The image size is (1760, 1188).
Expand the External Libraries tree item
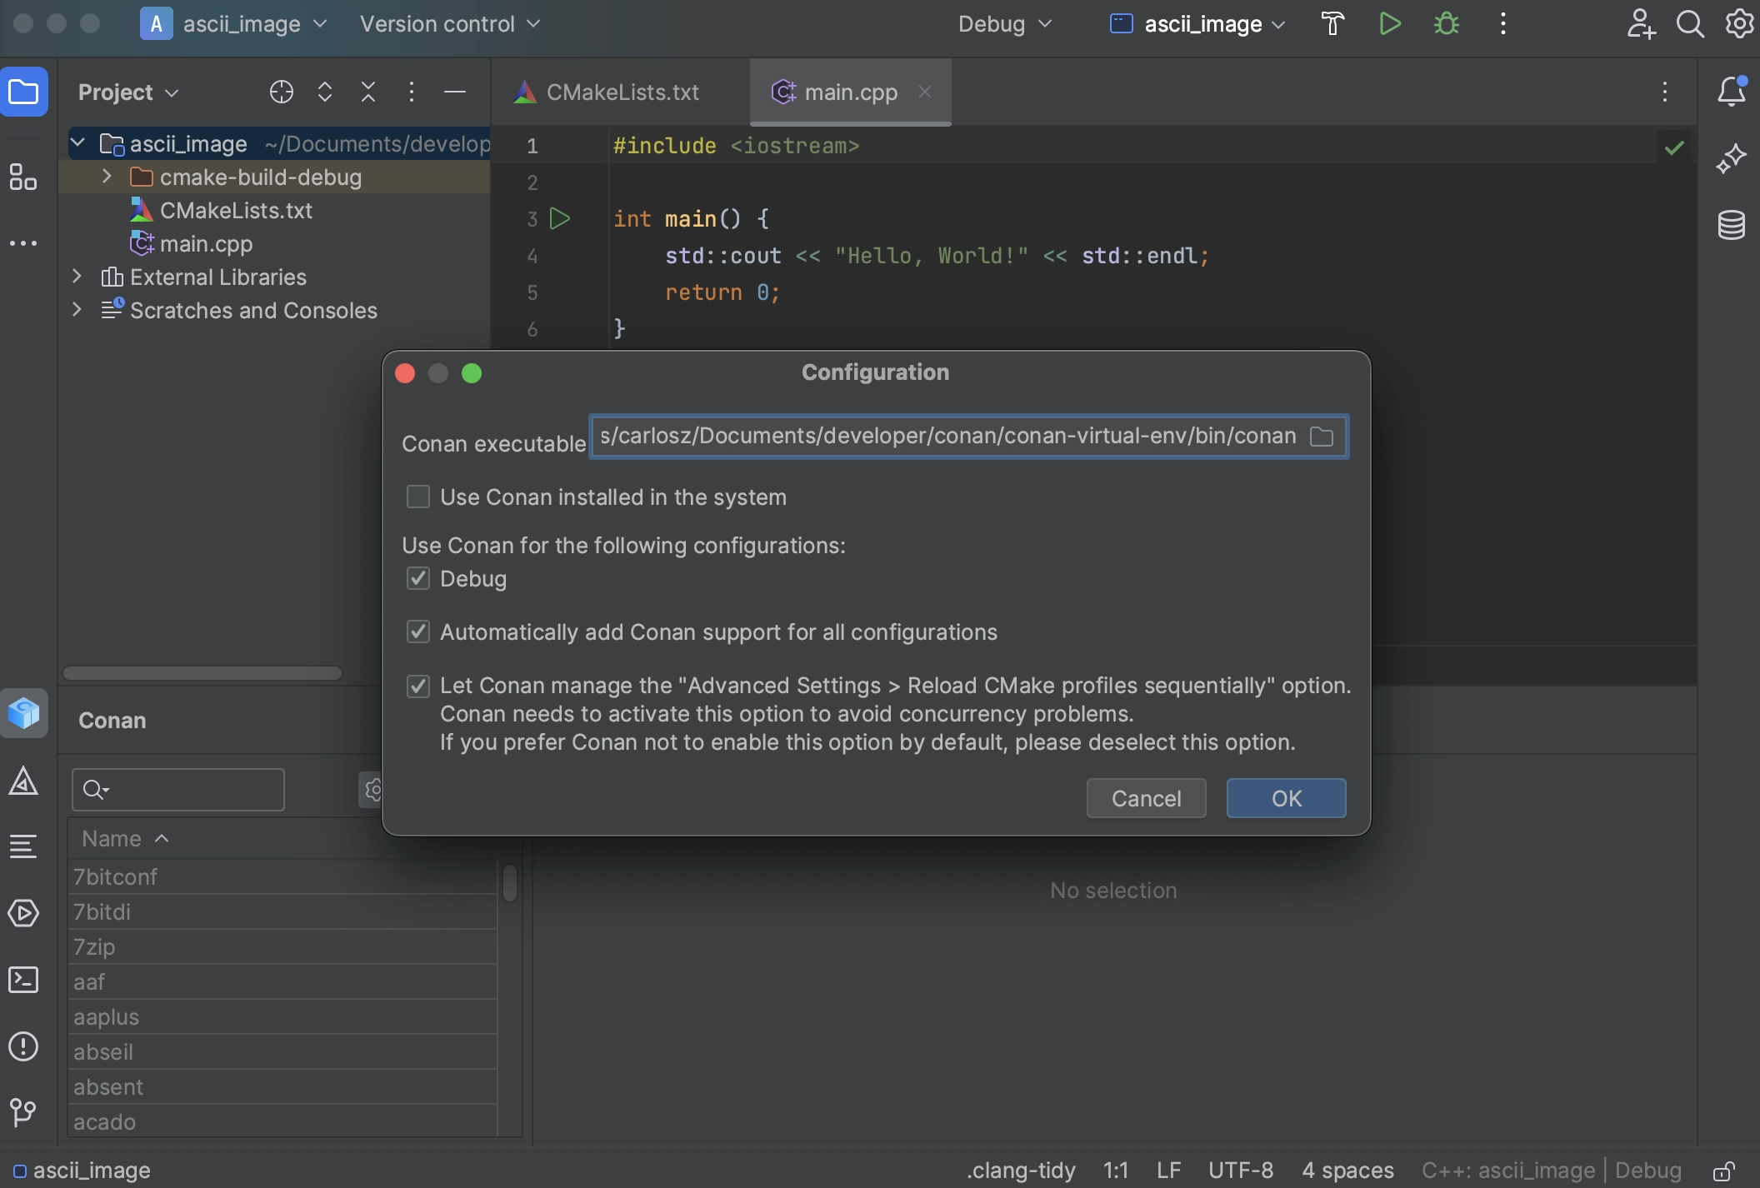(74, 276)
